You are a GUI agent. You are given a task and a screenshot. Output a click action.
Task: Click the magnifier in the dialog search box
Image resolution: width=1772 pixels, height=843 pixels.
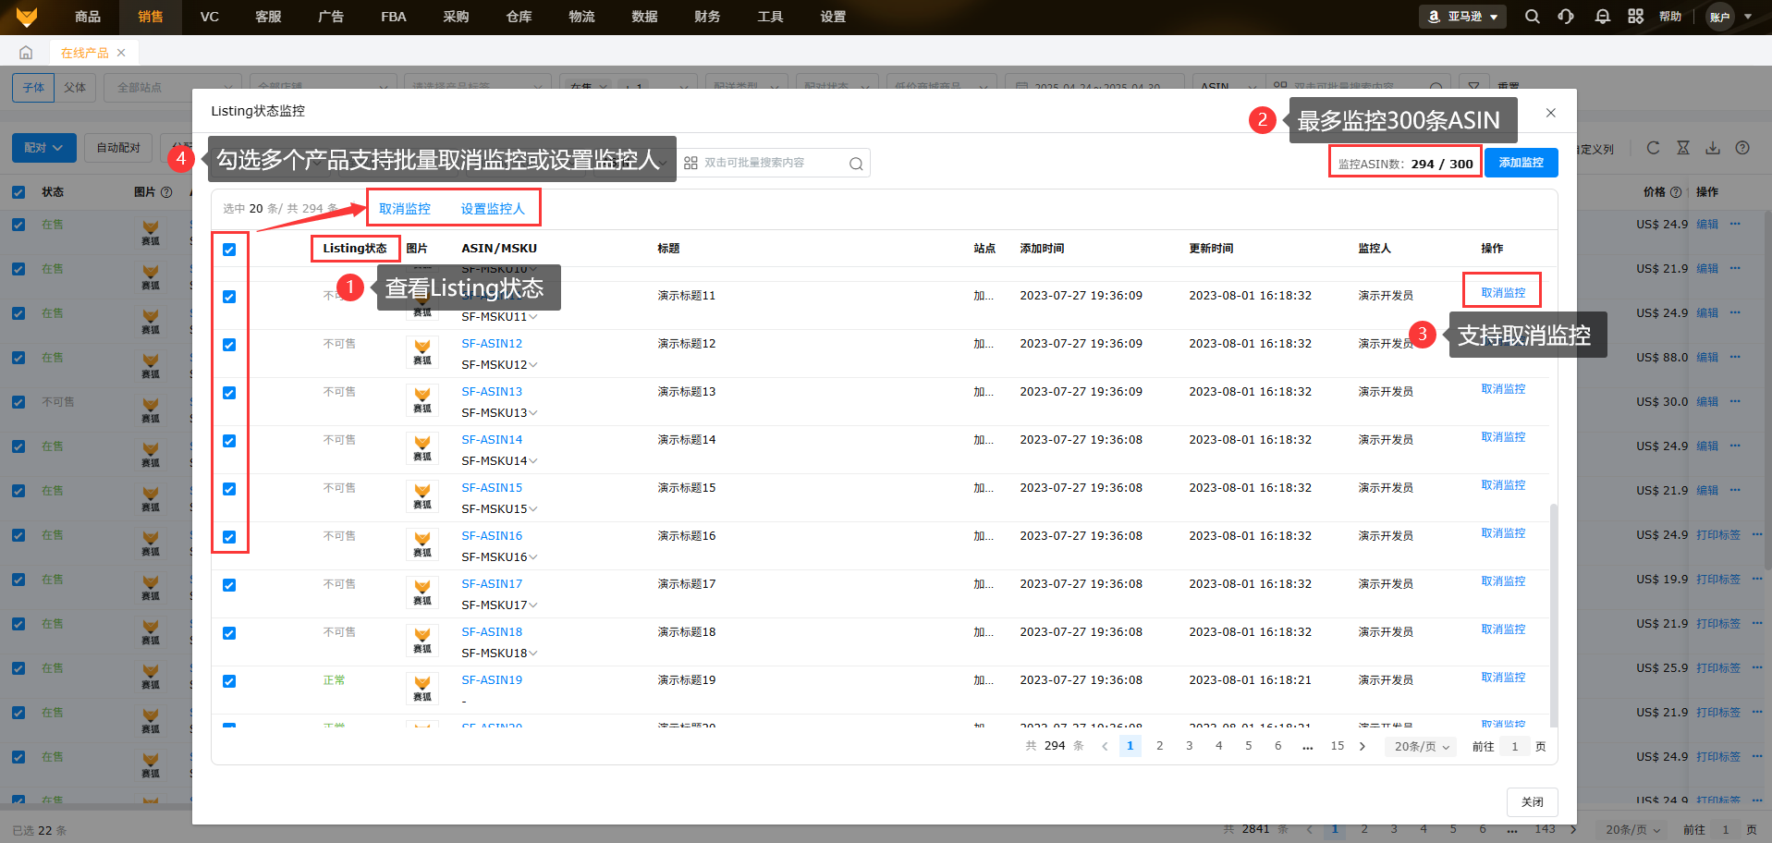856,164
